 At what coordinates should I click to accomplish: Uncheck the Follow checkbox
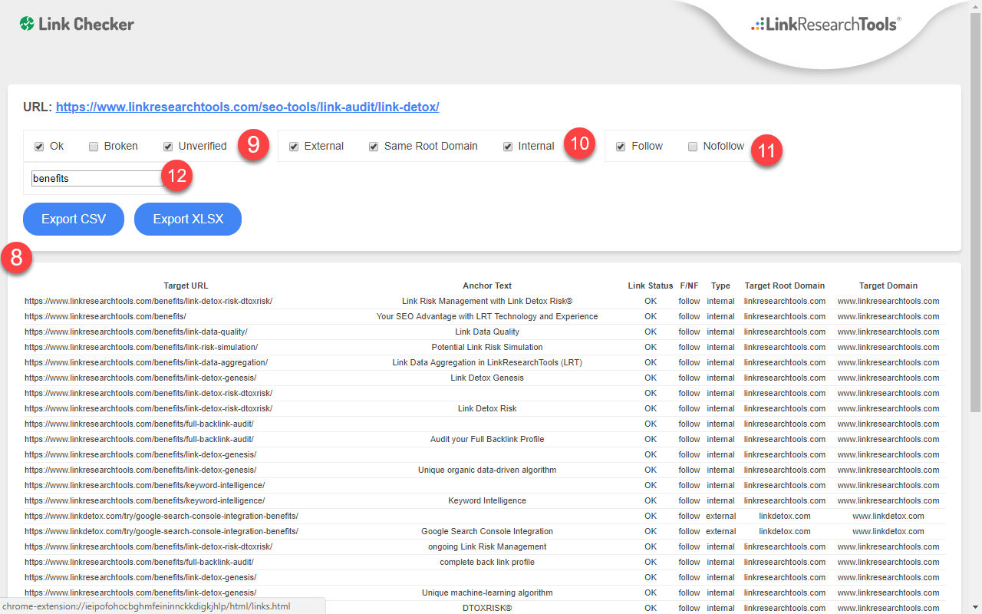click(620, 146)
